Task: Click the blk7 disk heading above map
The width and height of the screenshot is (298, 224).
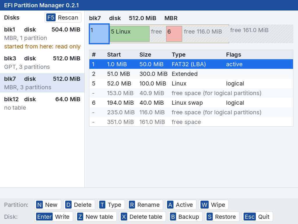Action: 133,18
